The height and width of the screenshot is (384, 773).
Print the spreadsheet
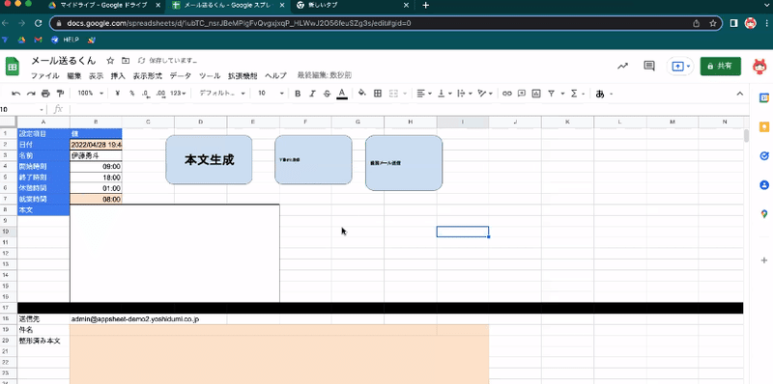pos(45,94)
